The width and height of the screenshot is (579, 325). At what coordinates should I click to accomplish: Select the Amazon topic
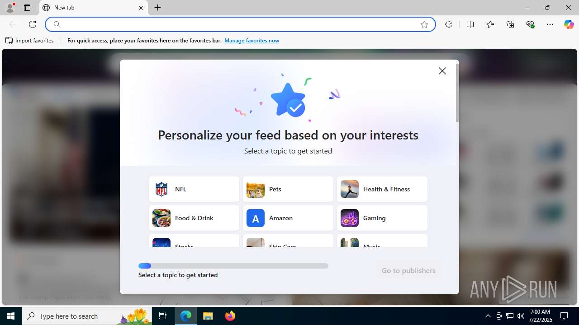(x=288, y=218)
